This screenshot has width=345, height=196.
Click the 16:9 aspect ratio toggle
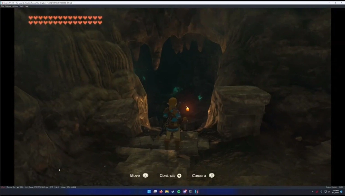click(26, 187)
